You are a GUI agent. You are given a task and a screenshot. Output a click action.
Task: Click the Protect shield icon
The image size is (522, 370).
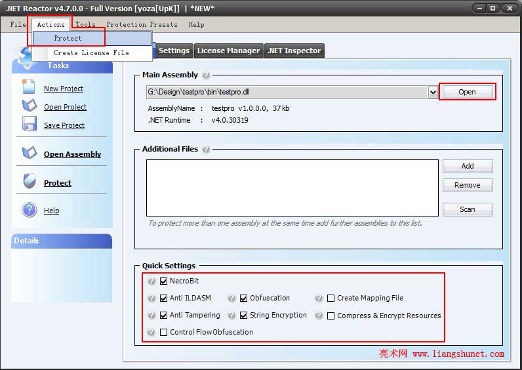(x=30, y=181)
